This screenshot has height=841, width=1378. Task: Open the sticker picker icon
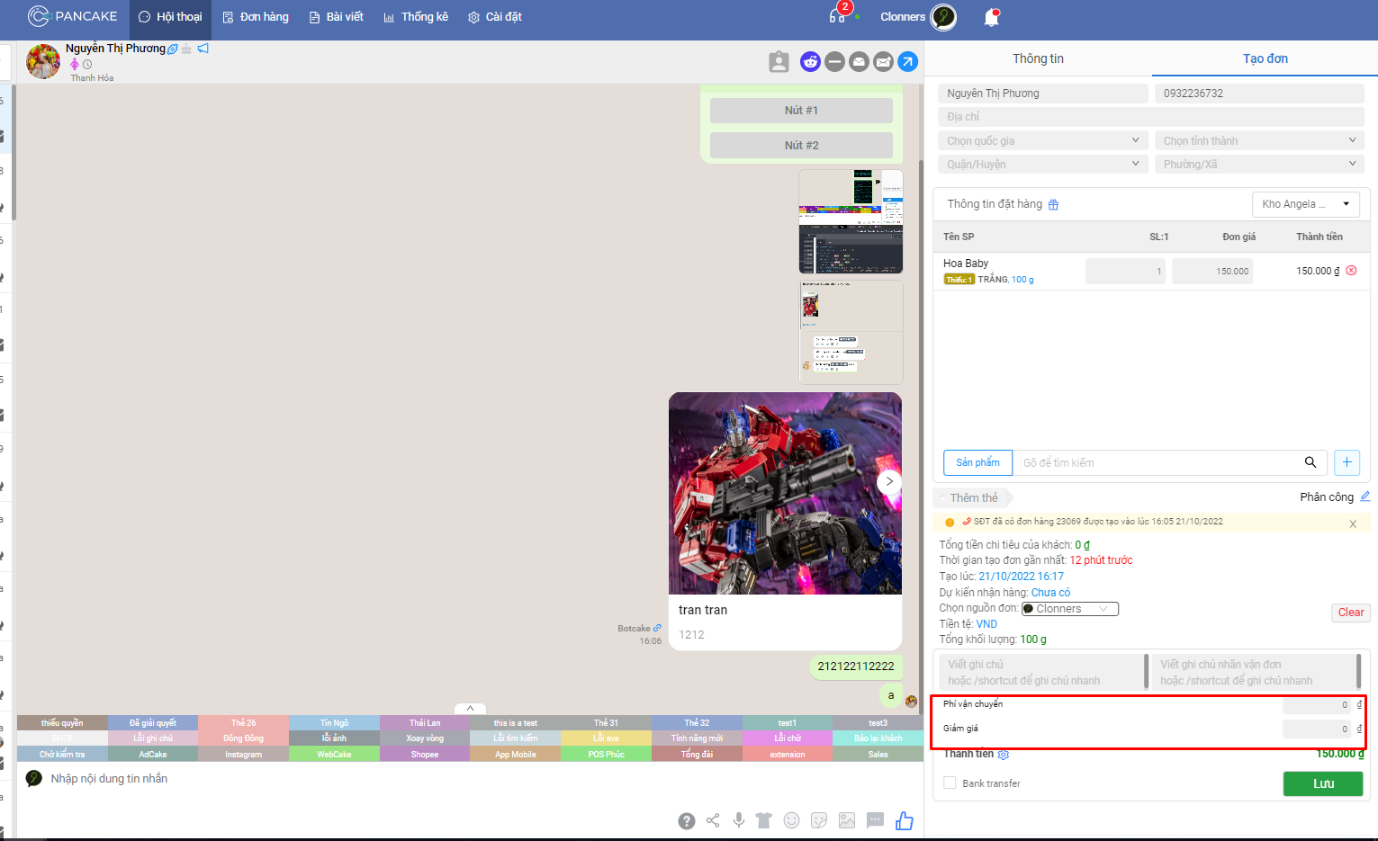[819, 820]
